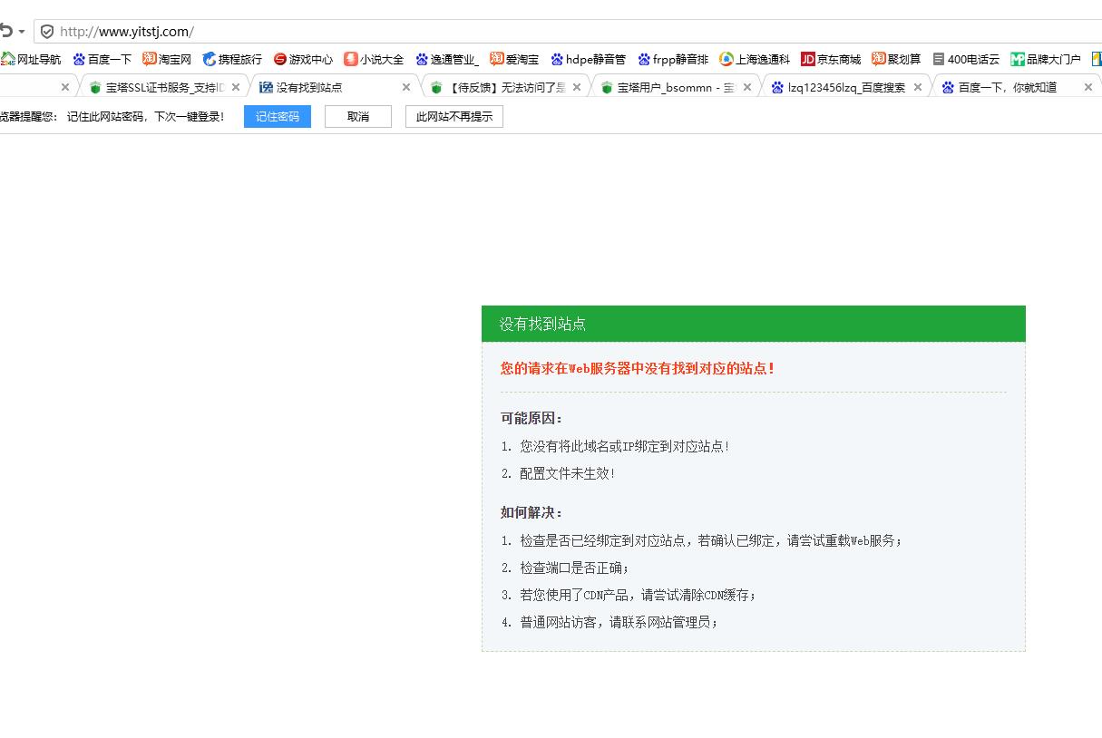This screenshot has height=738, width=1102.
Task: Close the 百度一下，你就知道 tab
Action: [x=1088, y=87]
